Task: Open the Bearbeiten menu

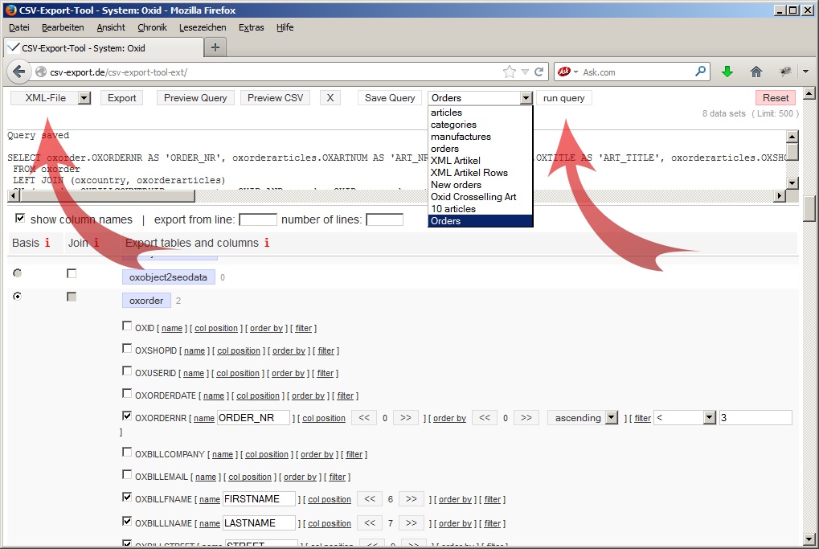Action: click(63, 27)
